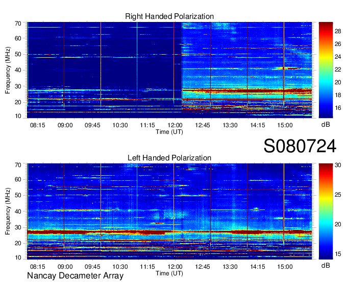Click "Frequency (MHz)" axis label of Right Handed plot
This screenshot has height=282, width=347.
(8, 70)
